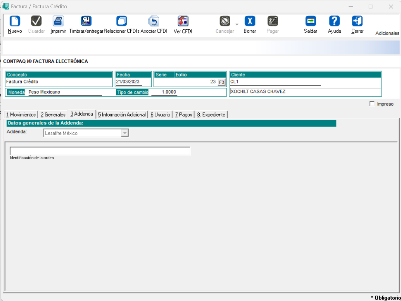The width and height of the screenshot is (401, 301).
Task: Click the Imprimir printer icon
Action: tap(58, 21)
